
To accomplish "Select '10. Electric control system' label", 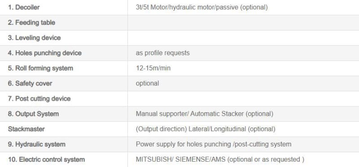I will [x=46, y=159].
